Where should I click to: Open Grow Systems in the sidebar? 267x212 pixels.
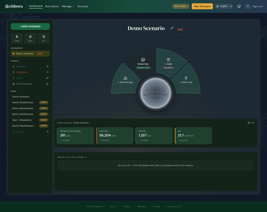30,84
